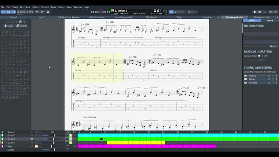Click the fast forward button

105,12
